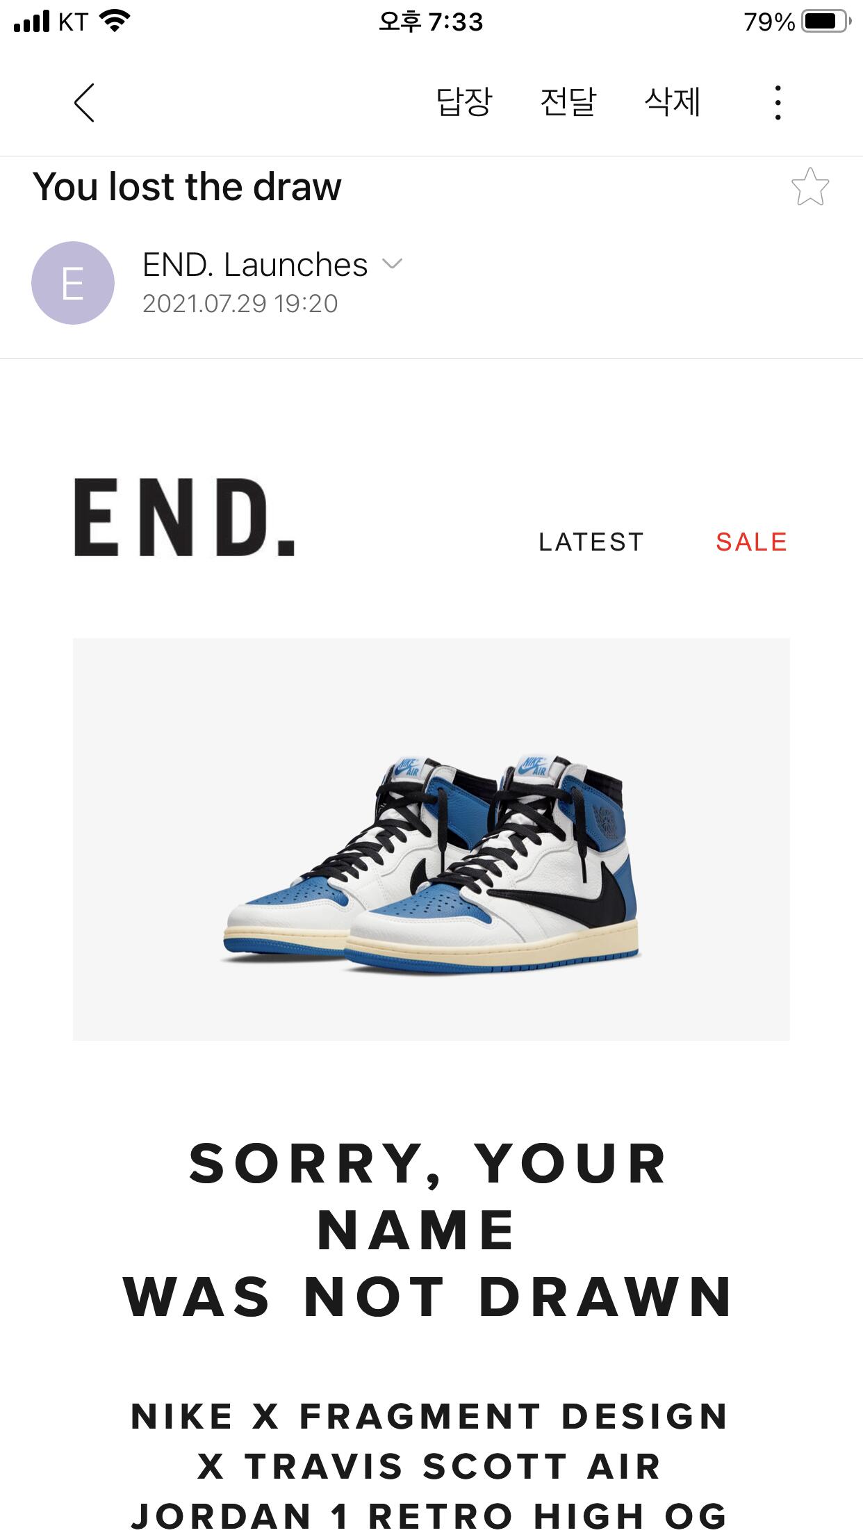
Task: Open the LATEST link
Action: coord(591,542)
